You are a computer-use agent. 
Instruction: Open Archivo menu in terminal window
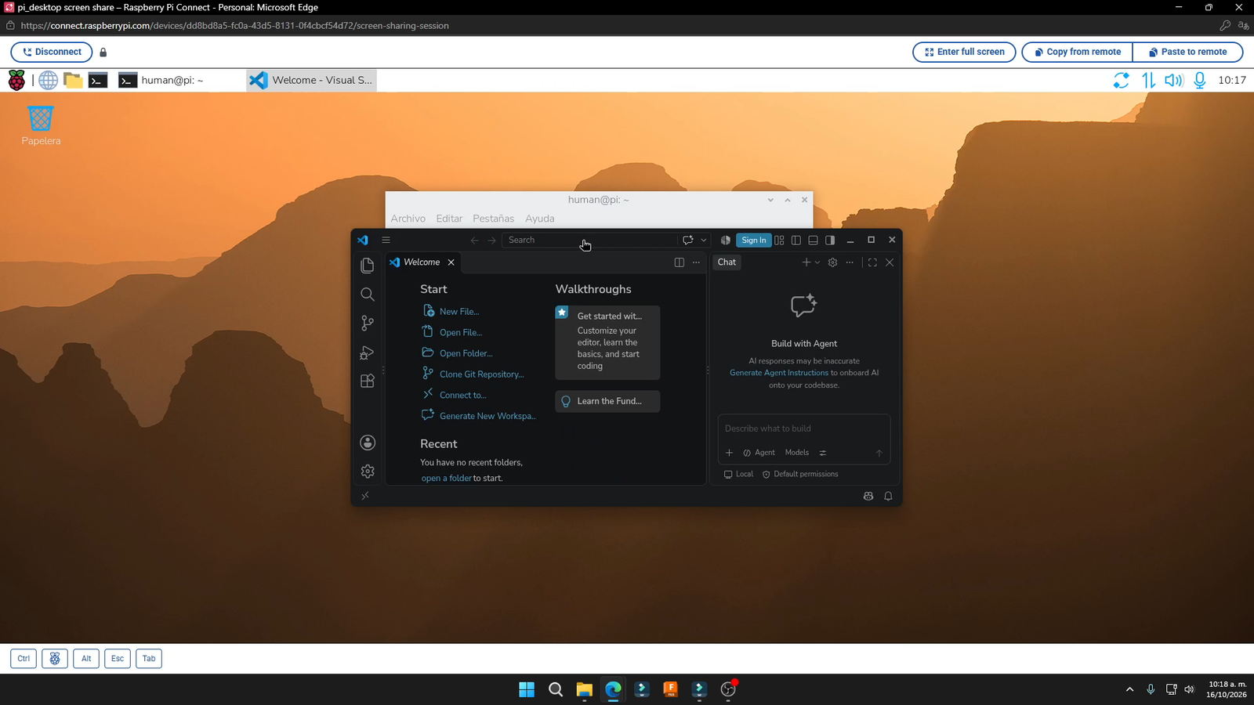[408, 219]
